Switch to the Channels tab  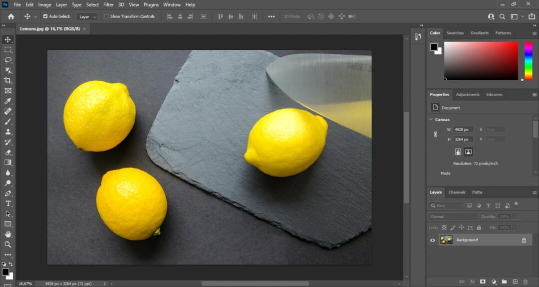point(457,192)
